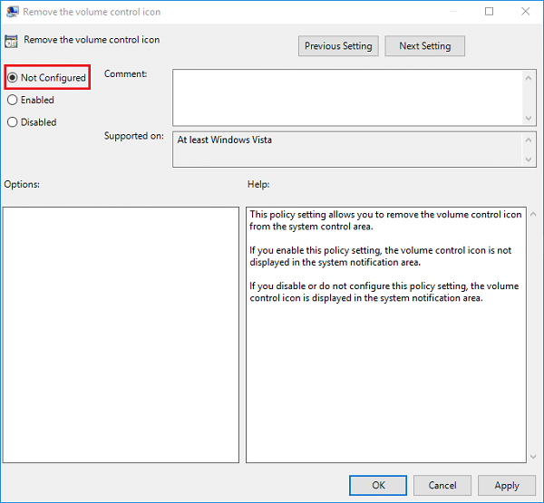Set the policy to Disabled
Image resolution: width=544 pixels, height=503 pixels.
click(13, 121)
